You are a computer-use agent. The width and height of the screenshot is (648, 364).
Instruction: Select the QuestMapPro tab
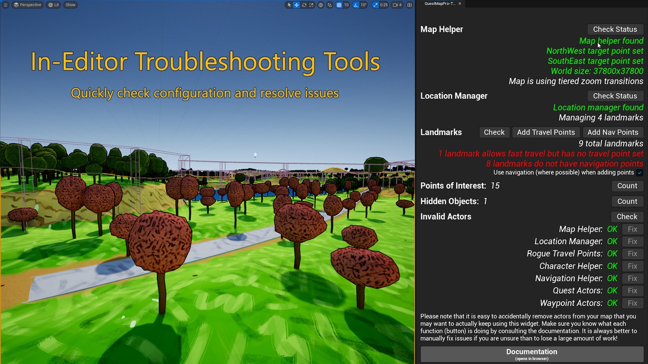click(439, 4)
